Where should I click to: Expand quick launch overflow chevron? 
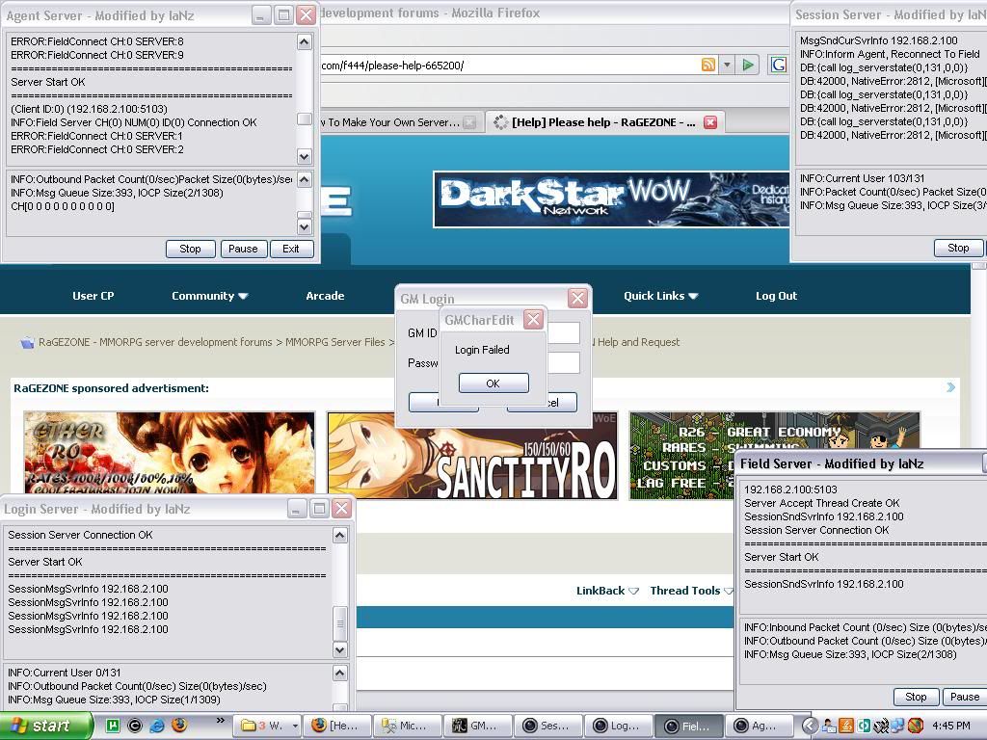point(220,721)
